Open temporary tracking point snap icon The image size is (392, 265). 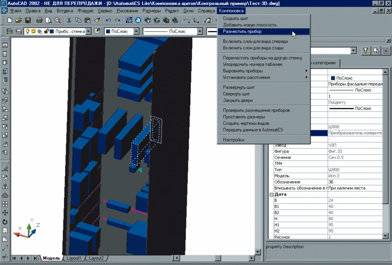pos(187,21)
